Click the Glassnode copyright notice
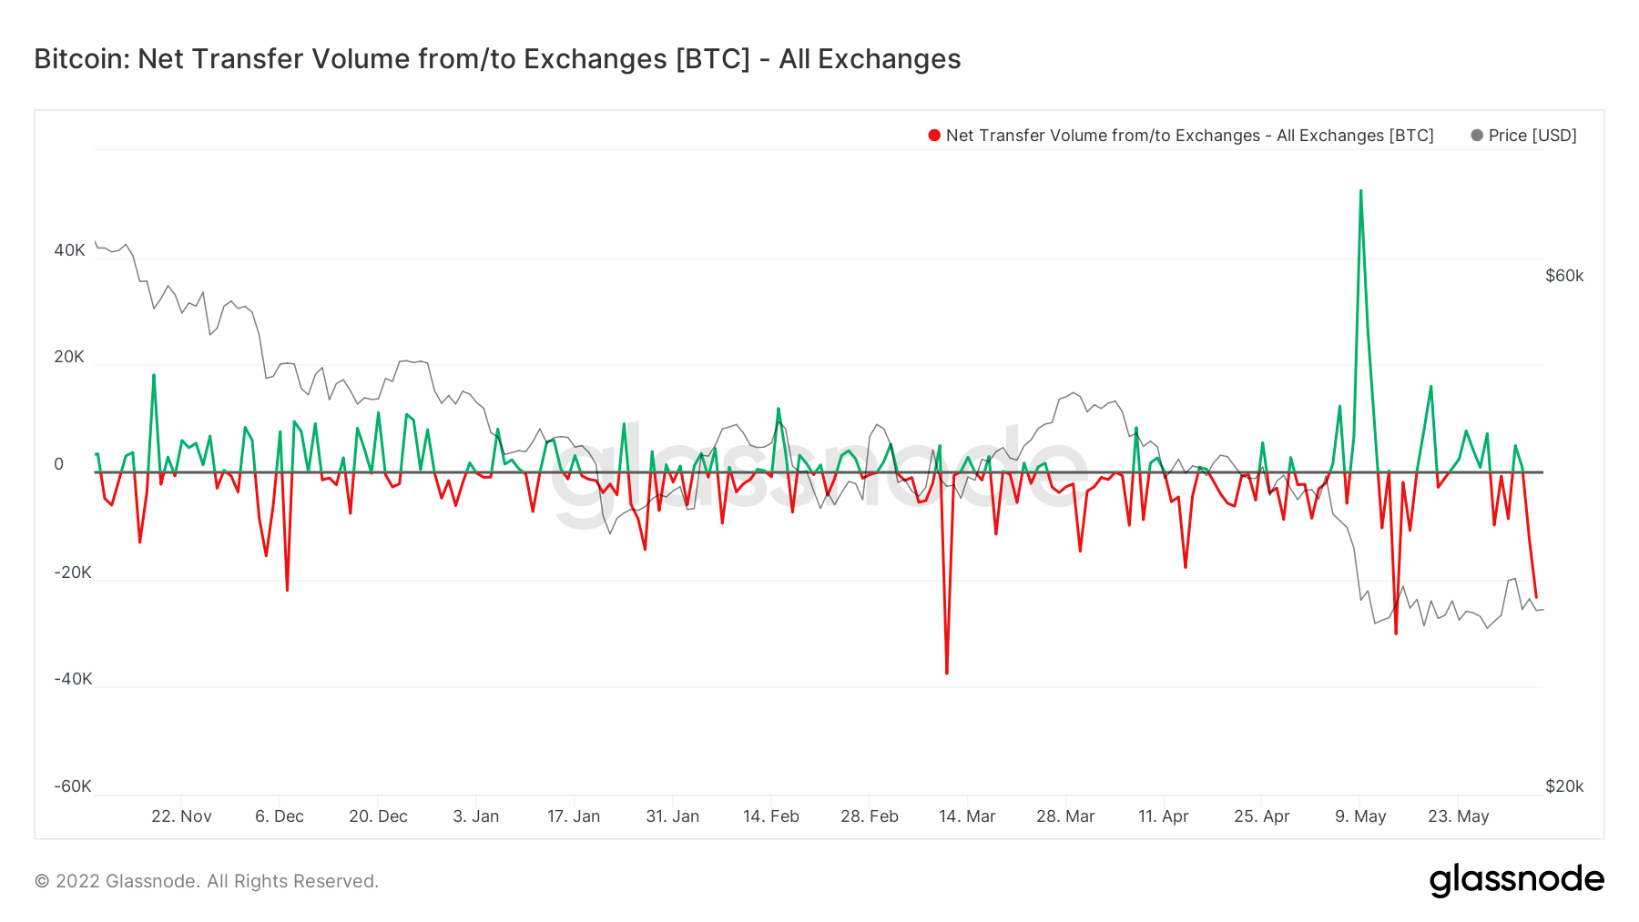1639x922 pixels. [207, 881]
